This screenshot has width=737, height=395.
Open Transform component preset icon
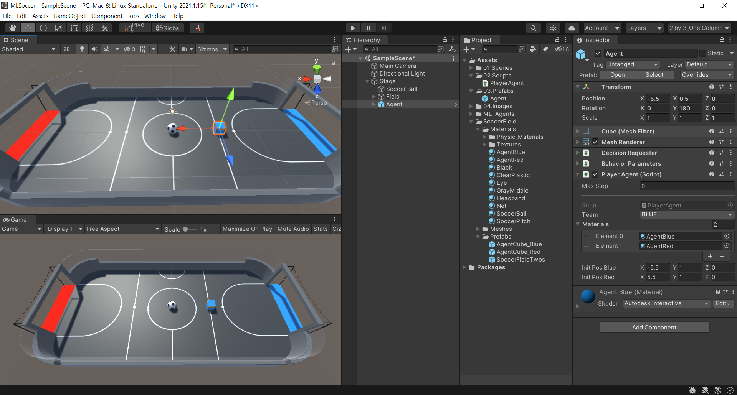[721, 87]
